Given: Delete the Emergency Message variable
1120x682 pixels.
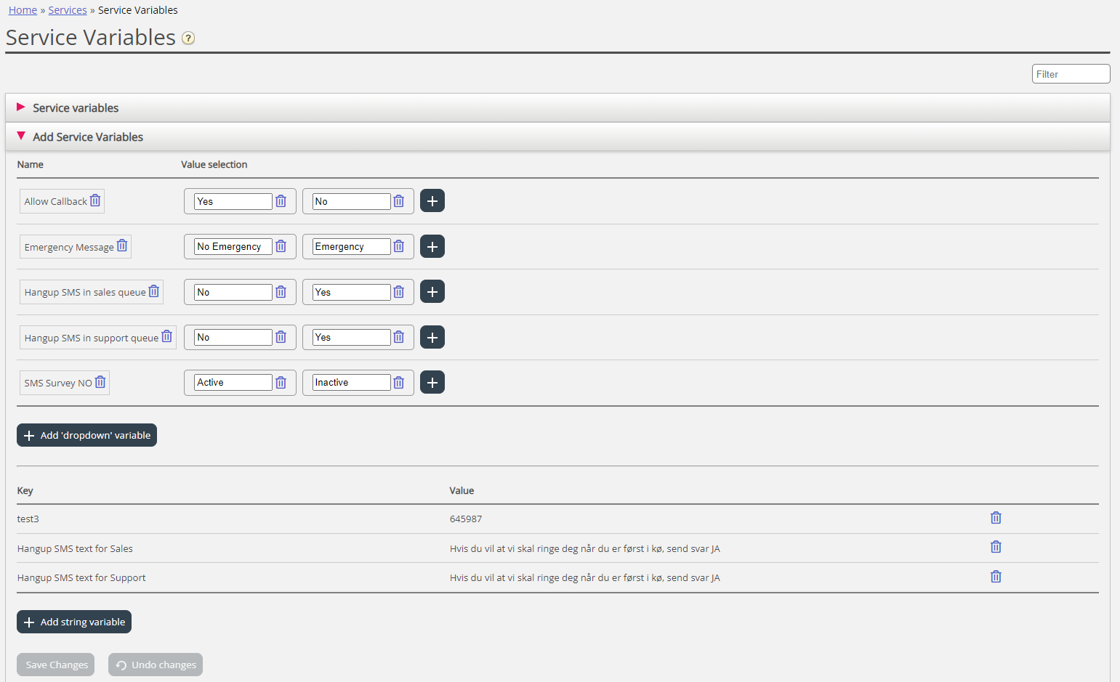Looking at the screenshot, I should click(122, 246).
